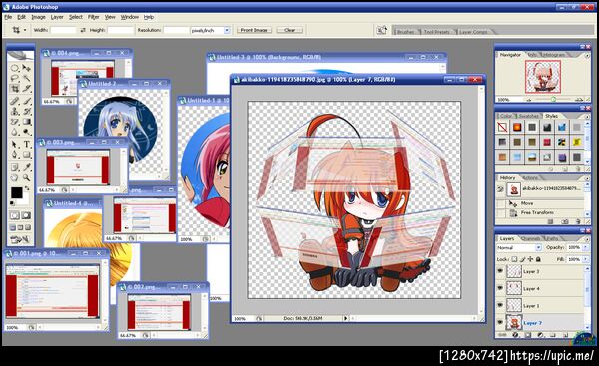The image size is (599, 366).
Task: Select the Blur tool
Action: pyautogui.click(x=15, y=132)
